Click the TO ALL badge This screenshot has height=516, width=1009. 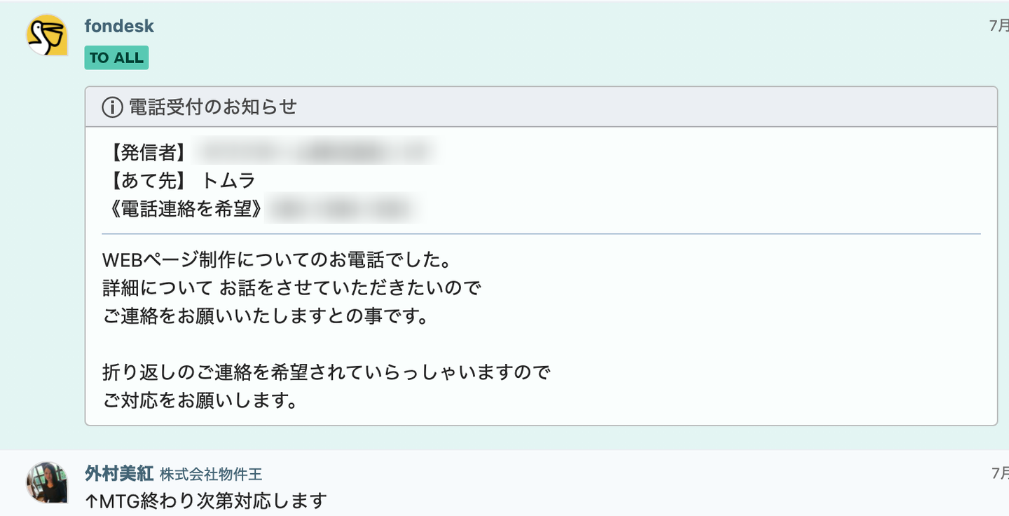116,57
